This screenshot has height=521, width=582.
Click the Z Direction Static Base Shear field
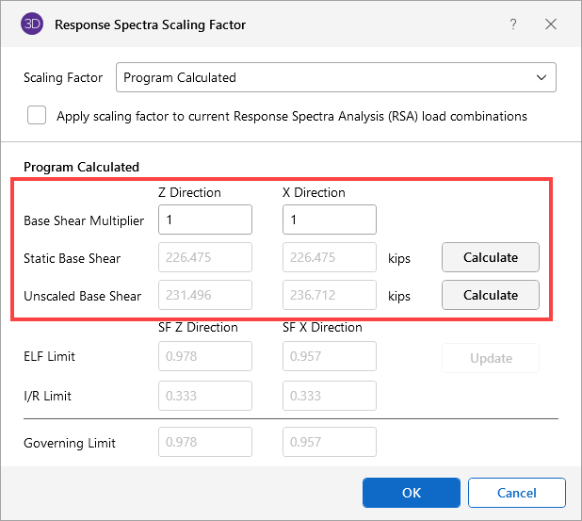pos(205,257)
